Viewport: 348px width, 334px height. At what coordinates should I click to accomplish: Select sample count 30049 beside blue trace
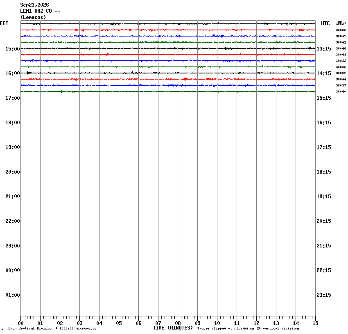point(341,36)
